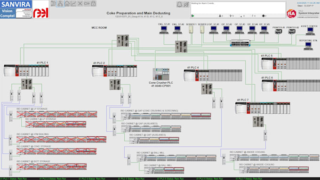Select the network hierarchy toolbar icon

[x=60, y=3]
